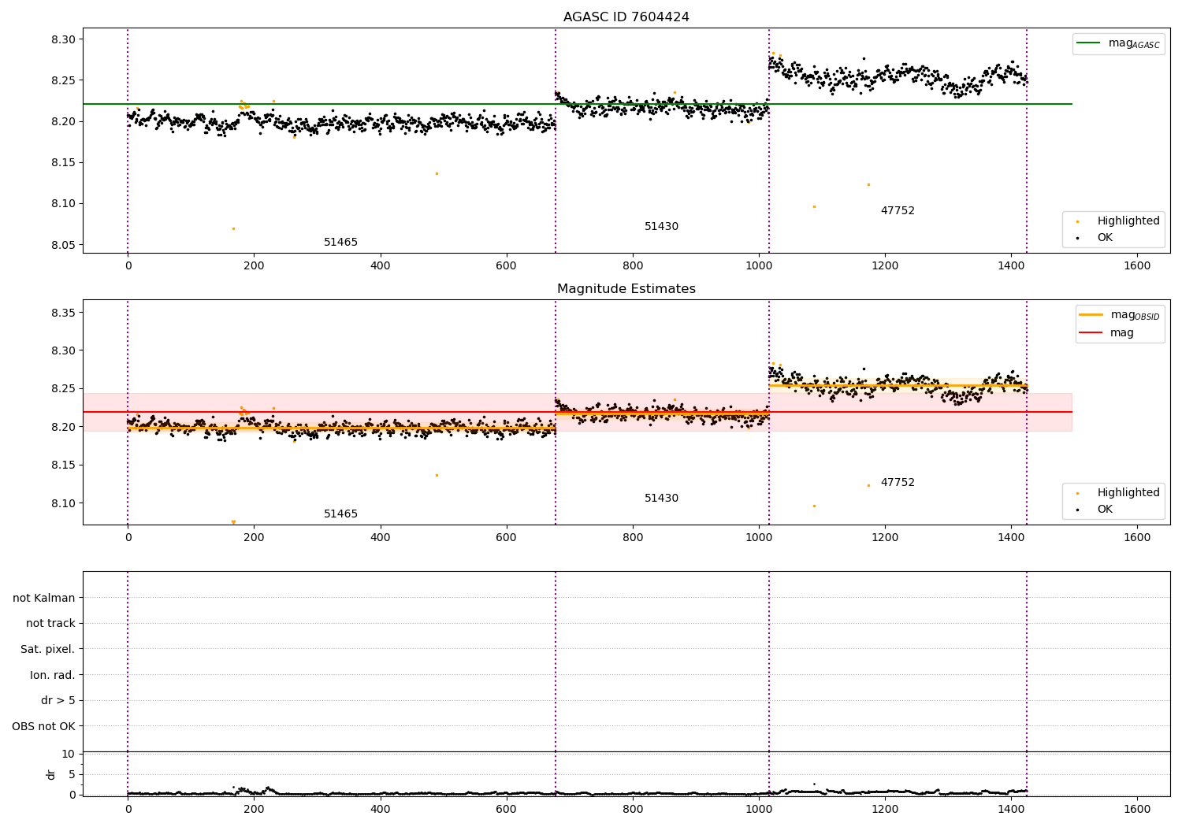Image resolution: width=1182 pixels, height=827 pixels.
Task: Click the dr axis tick label 10
Action: [69, 755]
